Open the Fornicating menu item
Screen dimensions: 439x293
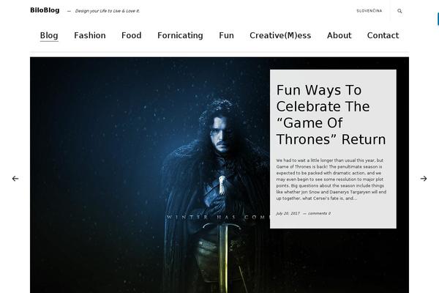[180, 36]
